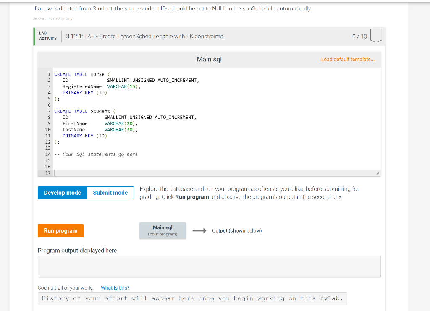
Task: Click the empty program output box
Action: point(209,266)
